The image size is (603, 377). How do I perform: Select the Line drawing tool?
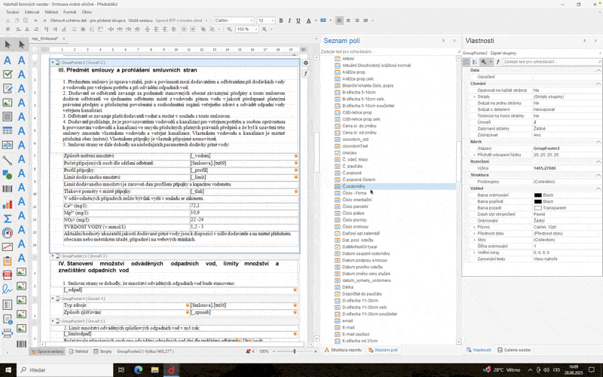[8, 159]
